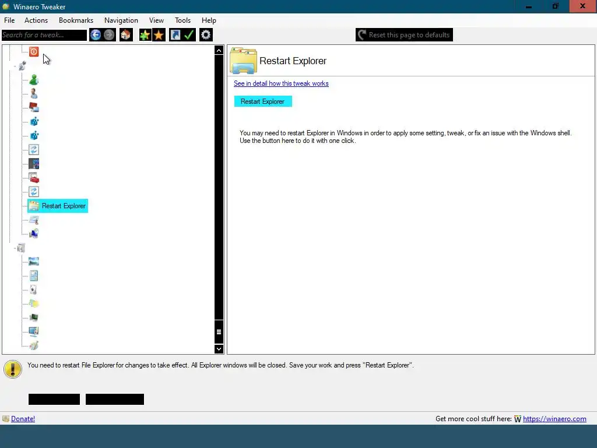
Task: Select the green user figure tree icon
Action: point(34,79)
